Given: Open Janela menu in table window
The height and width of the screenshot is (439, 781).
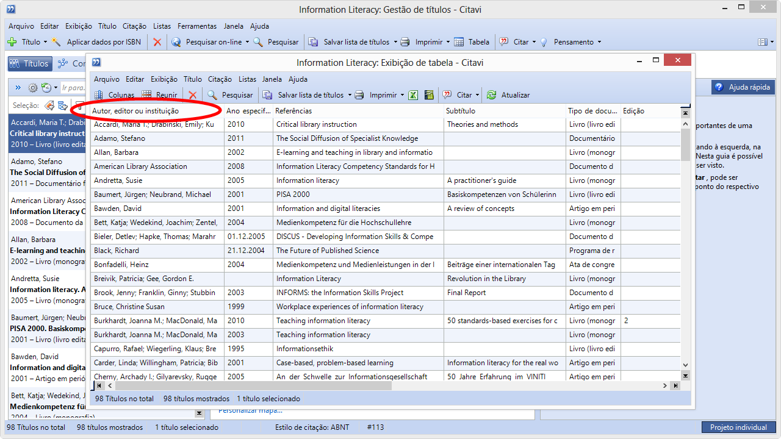Looking at the screenshot, I should [272, 79].
